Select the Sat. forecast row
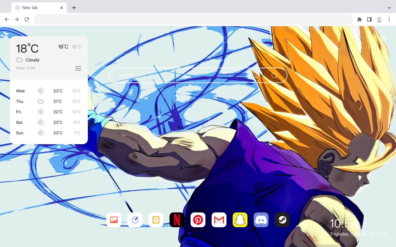This screenshot has height=247, width=396. coord(49,122)
